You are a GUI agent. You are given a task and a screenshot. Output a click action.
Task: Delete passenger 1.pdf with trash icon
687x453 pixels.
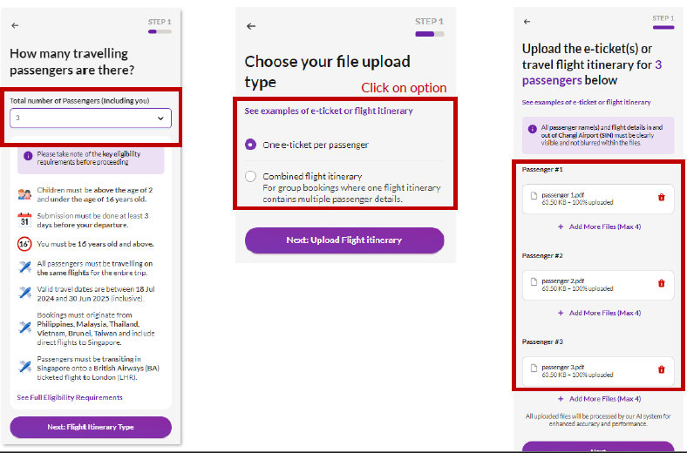click(661, 198)
